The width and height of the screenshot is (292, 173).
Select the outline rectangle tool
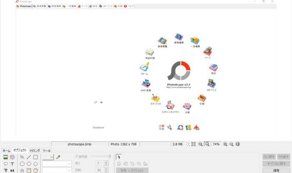35,157
